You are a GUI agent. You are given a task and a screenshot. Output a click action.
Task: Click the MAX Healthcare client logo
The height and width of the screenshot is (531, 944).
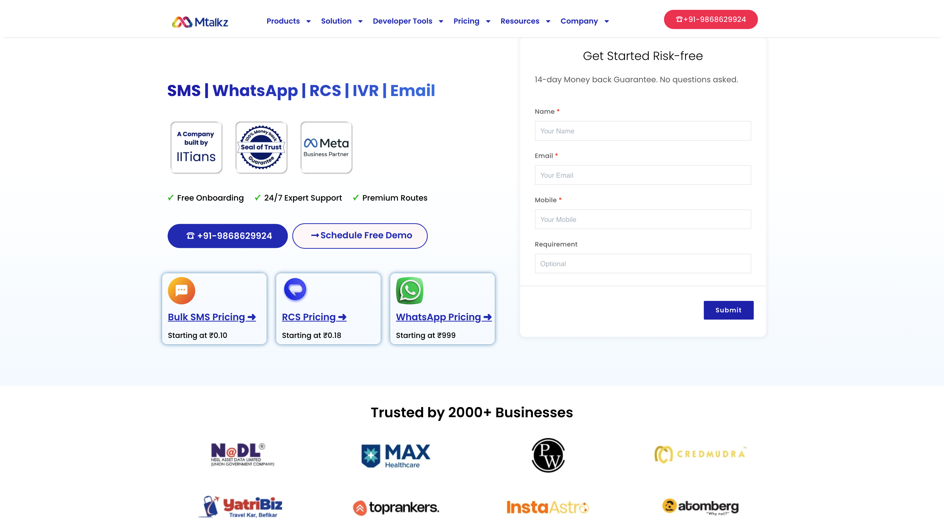396,456
